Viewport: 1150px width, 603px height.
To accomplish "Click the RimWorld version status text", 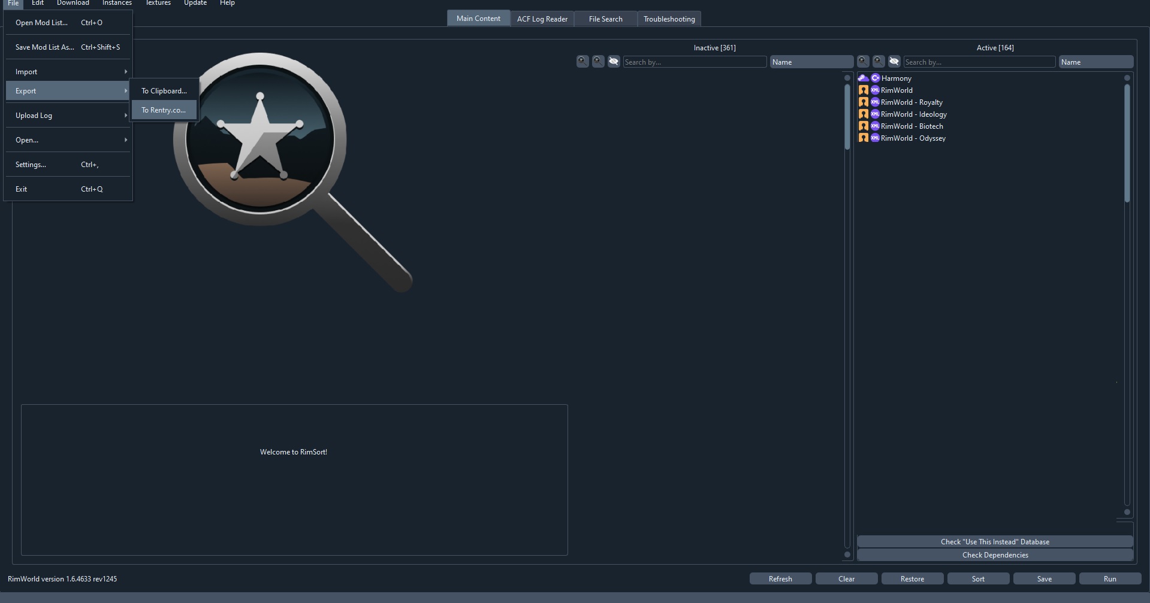I will tap(62, 579).
